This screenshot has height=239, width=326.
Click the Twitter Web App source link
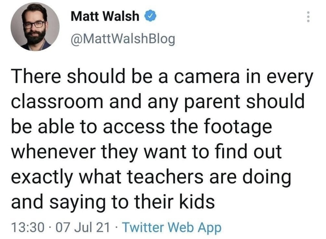pos(172,227)
